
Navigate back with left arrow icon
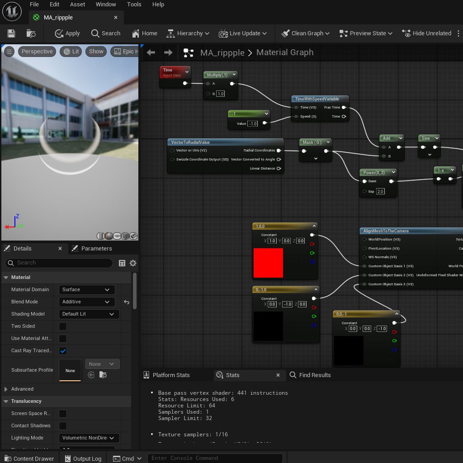[151, 52]
